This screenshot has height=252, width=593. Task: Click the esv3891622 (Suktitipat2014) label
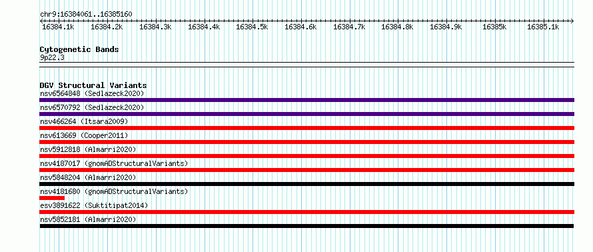(x=94, y=205)
